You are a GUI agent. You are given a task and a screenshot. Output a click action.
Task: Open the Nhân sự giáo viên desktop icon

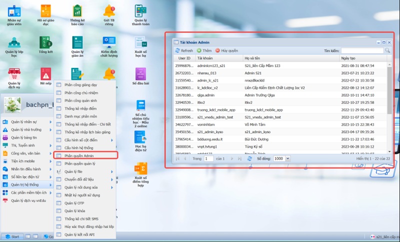click(x=14, y=15)
